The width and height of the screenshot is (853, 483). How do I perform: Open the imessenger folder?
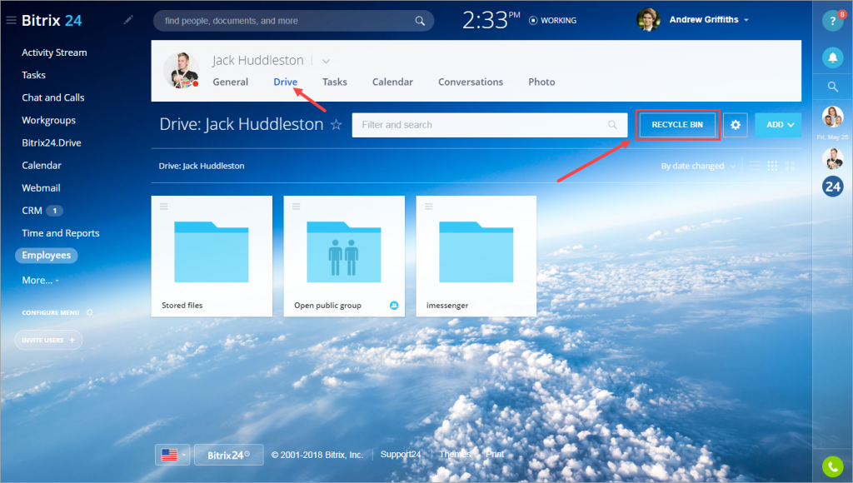[x=476, y=256]
